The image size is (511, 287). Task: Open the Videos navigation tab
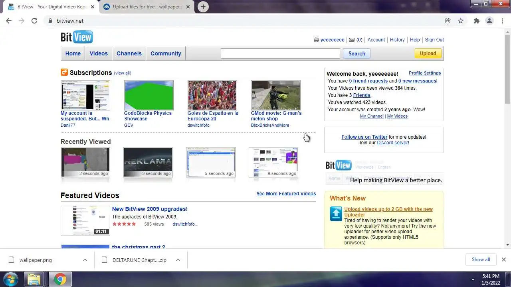(99, 53)
